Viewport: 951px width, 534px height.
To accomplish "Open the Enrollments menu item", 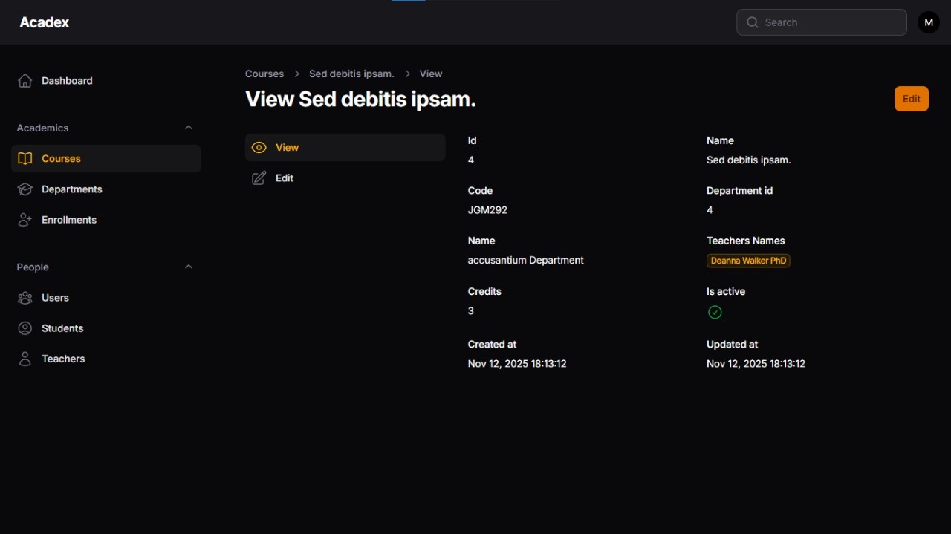I will (69, 220).
